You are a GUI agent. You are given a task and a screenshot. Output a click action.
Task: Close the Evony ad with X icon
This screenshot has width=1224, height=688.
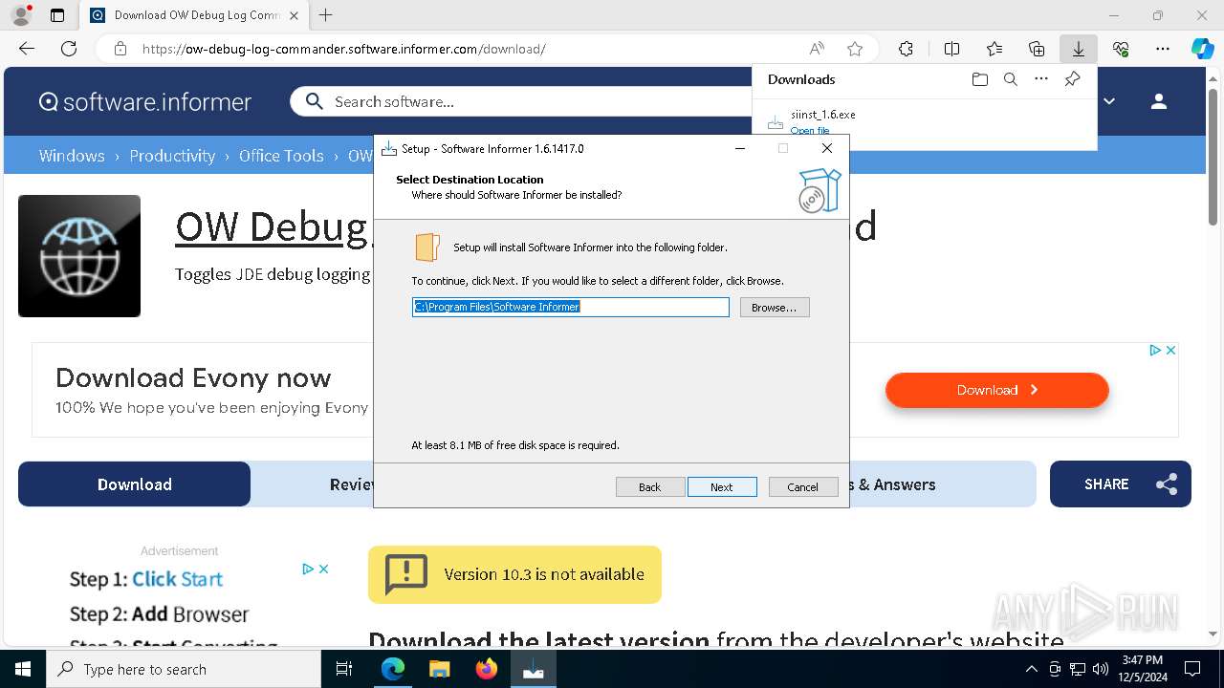[x=1170, y=351]
